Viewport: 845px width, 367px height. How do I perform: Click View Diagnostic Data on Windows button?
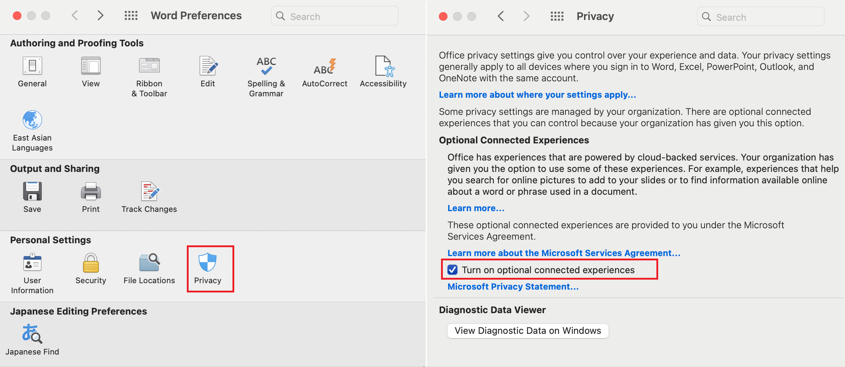[528, 331]
